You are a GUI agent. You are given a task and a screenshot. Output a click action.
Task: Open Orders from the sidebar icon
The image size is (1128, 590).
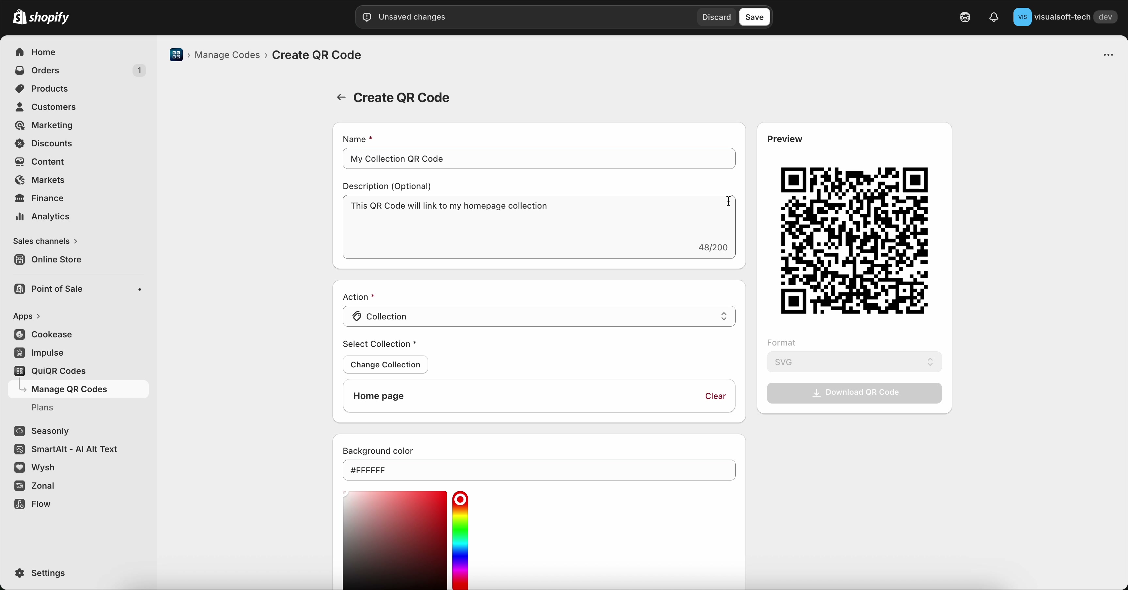tap(20, 70)
